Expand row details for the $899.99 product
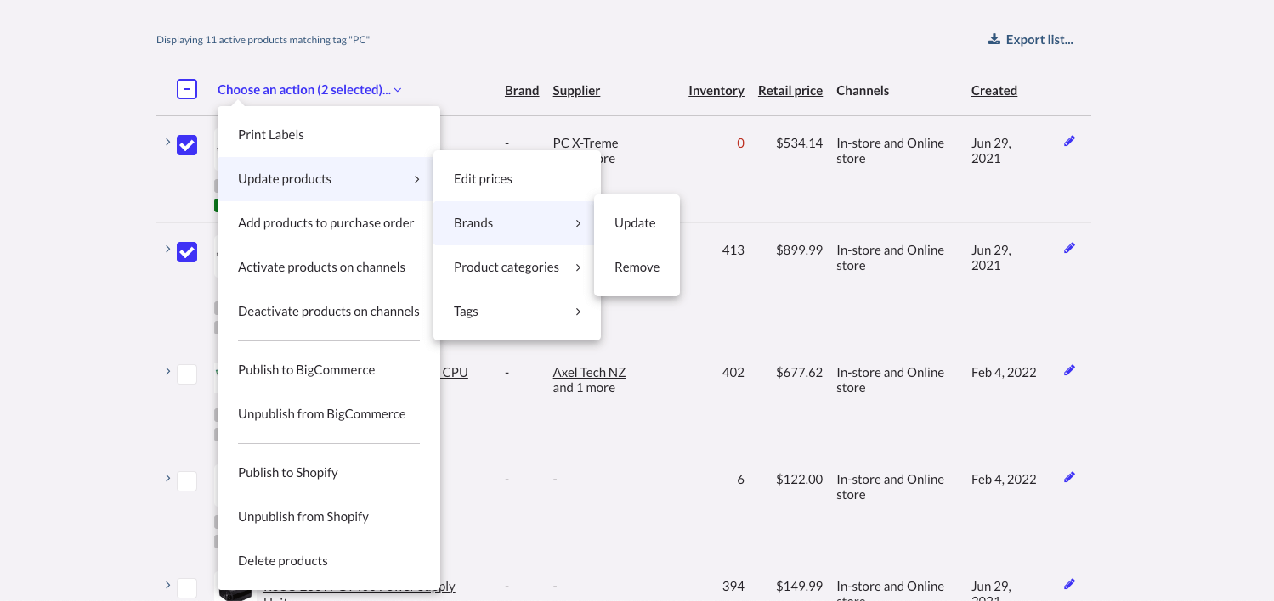 coord(167,249)
